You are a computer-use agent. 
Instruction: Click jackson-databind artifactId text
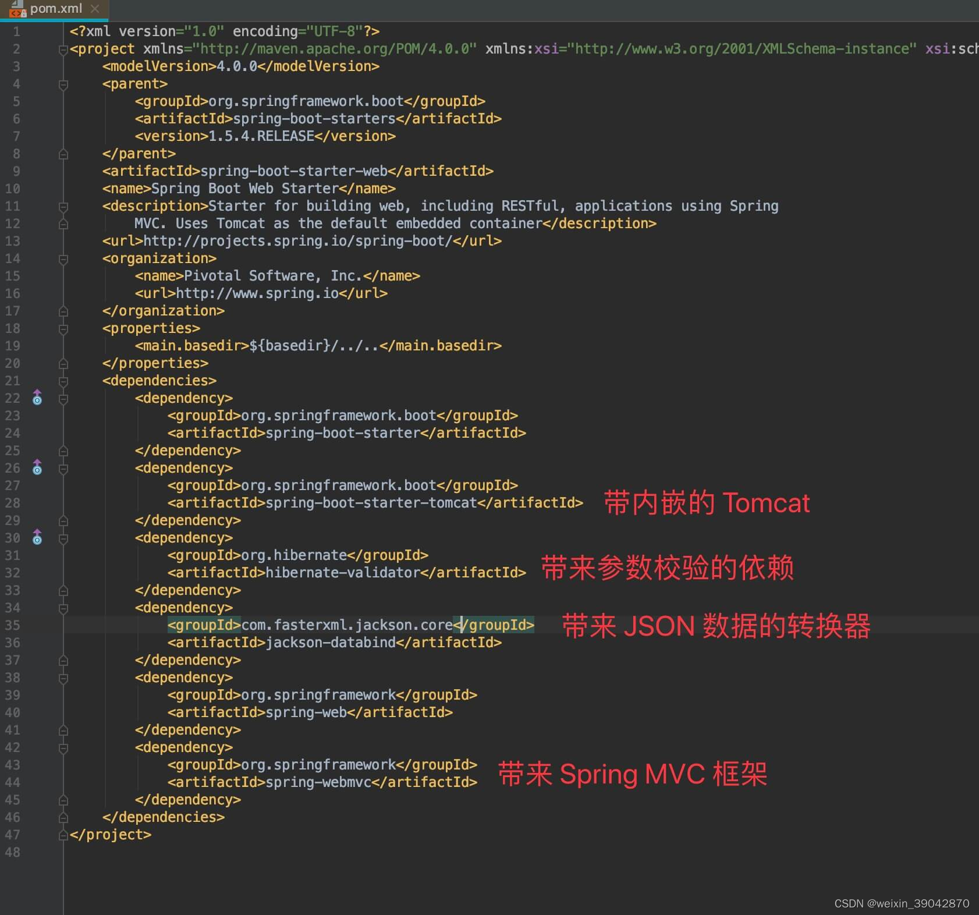[331, 643]
